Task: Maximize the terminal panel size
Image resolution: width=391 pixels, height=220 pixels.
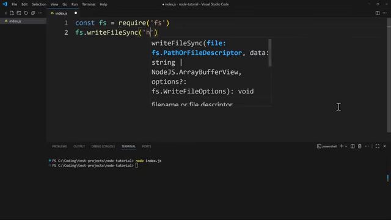Action: 378,147
